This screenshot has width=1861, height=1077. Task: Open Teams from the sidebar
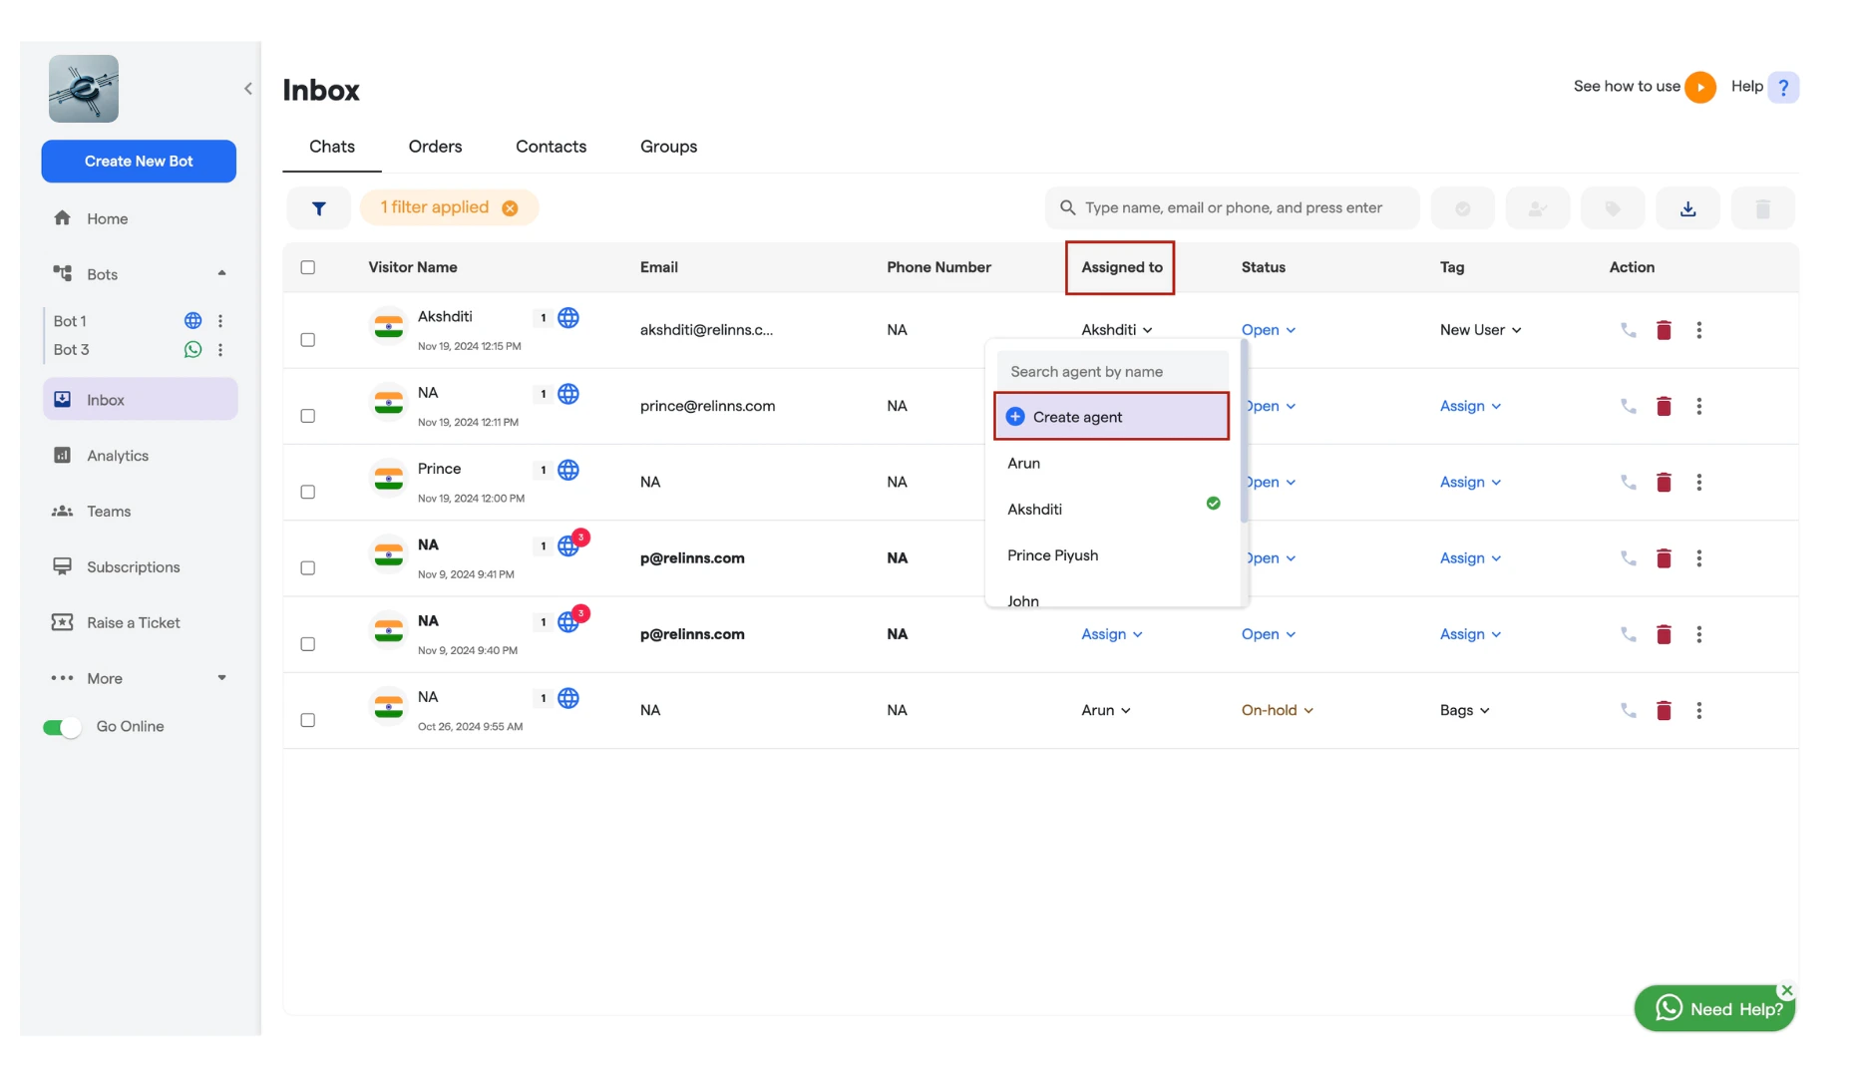[x=109, y=512]
